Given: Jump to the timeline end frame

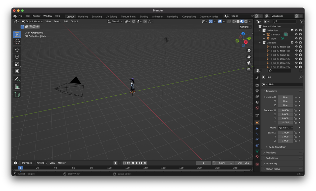Looking at the screenshot, I should pyautogui.click(x=145, y=163).
